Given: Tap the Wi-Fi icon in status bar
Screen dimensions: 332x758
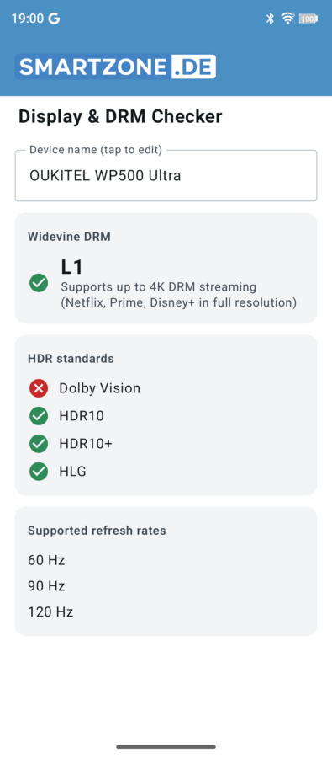Looking at the screenshot, I should tap(288, 19).
